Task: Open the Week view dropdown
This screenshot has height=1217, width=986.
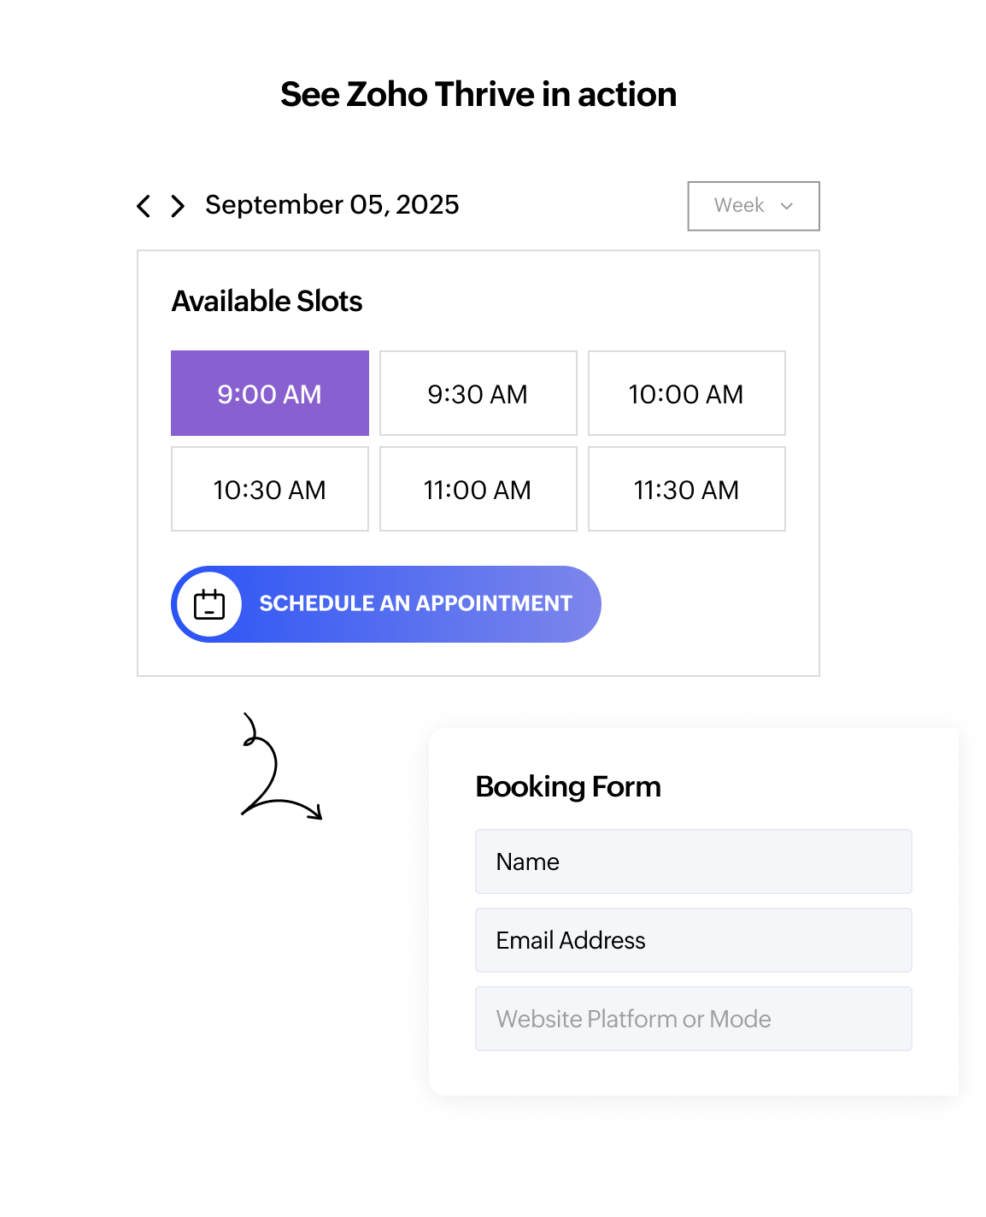Action: (753, 206)
